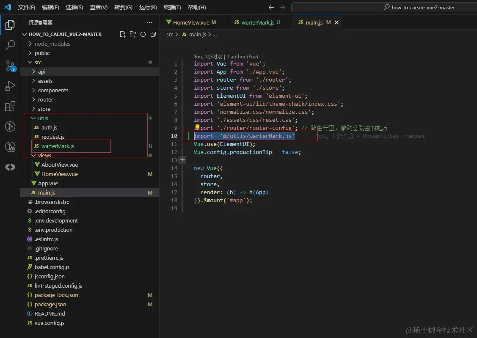Collapse the views folder
477x338 pixels.
90,155
